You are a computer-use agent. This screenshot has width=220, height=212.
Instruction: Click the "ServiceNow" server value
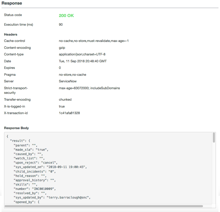(68, 81)
